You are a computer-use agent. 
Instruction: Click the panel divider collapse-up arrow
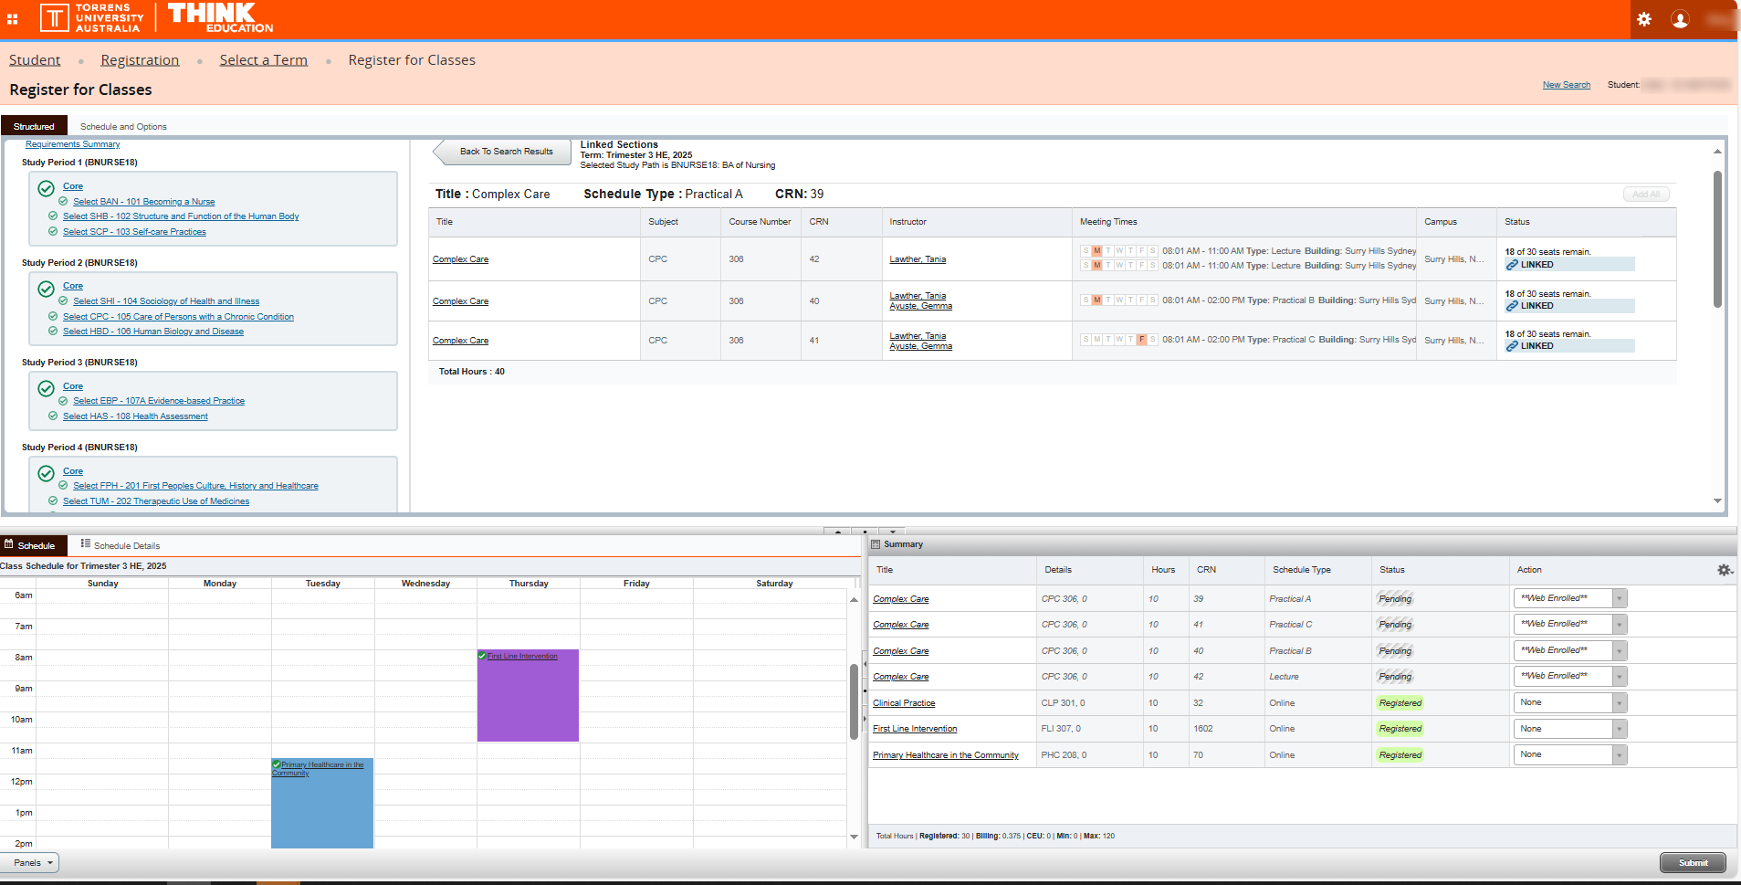tap(838, 531)
